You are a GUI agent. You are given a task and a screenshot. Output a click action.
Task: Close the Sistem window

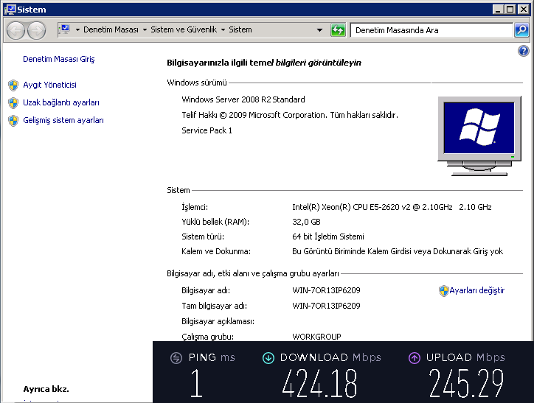tap(523, 10)
